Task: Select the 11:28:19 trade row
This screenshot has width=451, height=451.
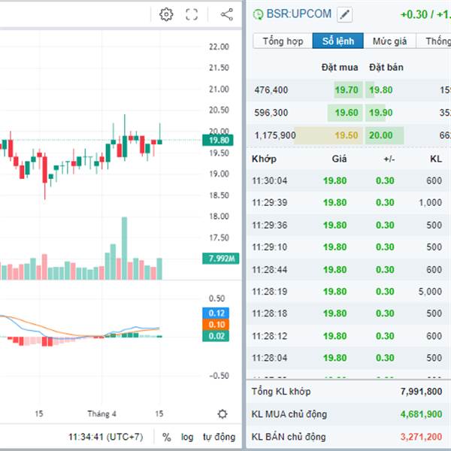Action: point(346,292)
